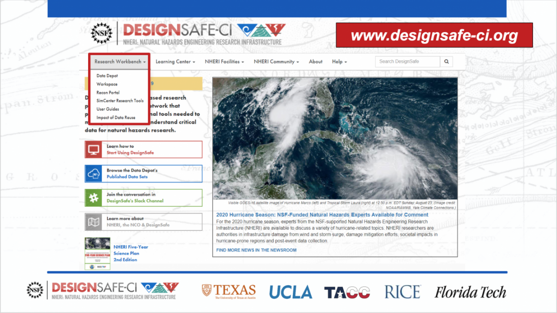Click the University of Texas logo

229,291
